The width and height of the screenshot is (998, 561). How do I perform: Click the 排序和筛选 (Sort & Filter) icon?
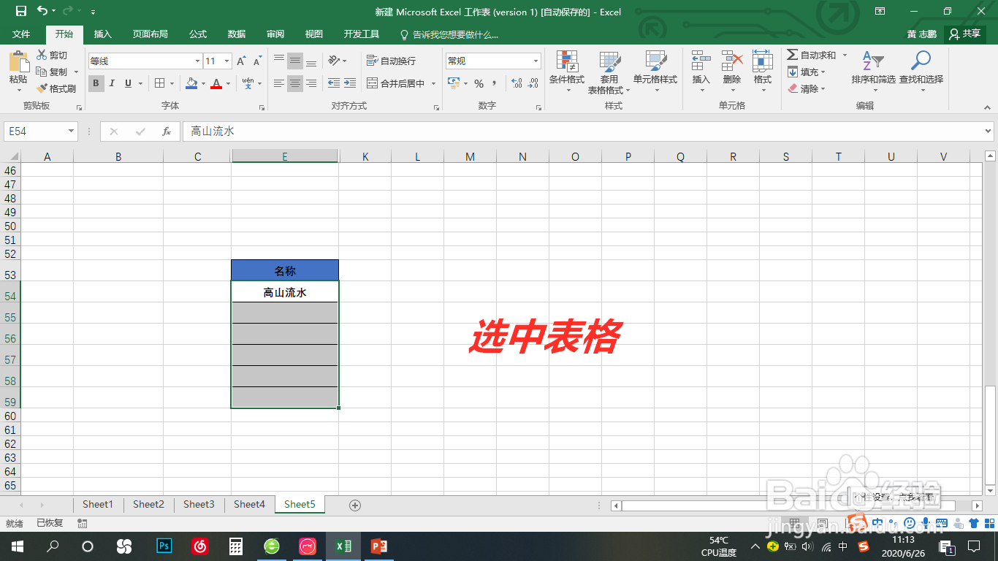[875, 71]
